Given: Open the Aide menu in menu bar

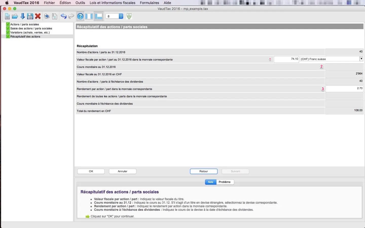Looking at the screenshot, I should [x=167, y=3].
